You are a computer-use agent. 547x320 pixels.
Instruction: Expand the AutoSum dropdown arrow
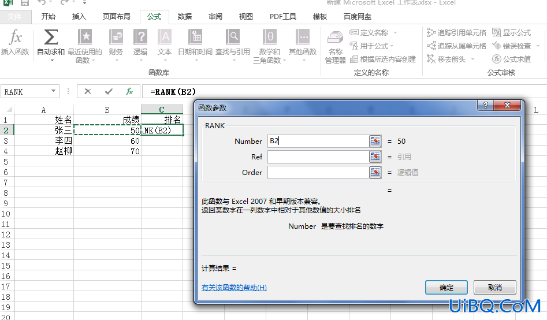pyautogui.click(x=53, y=61)
